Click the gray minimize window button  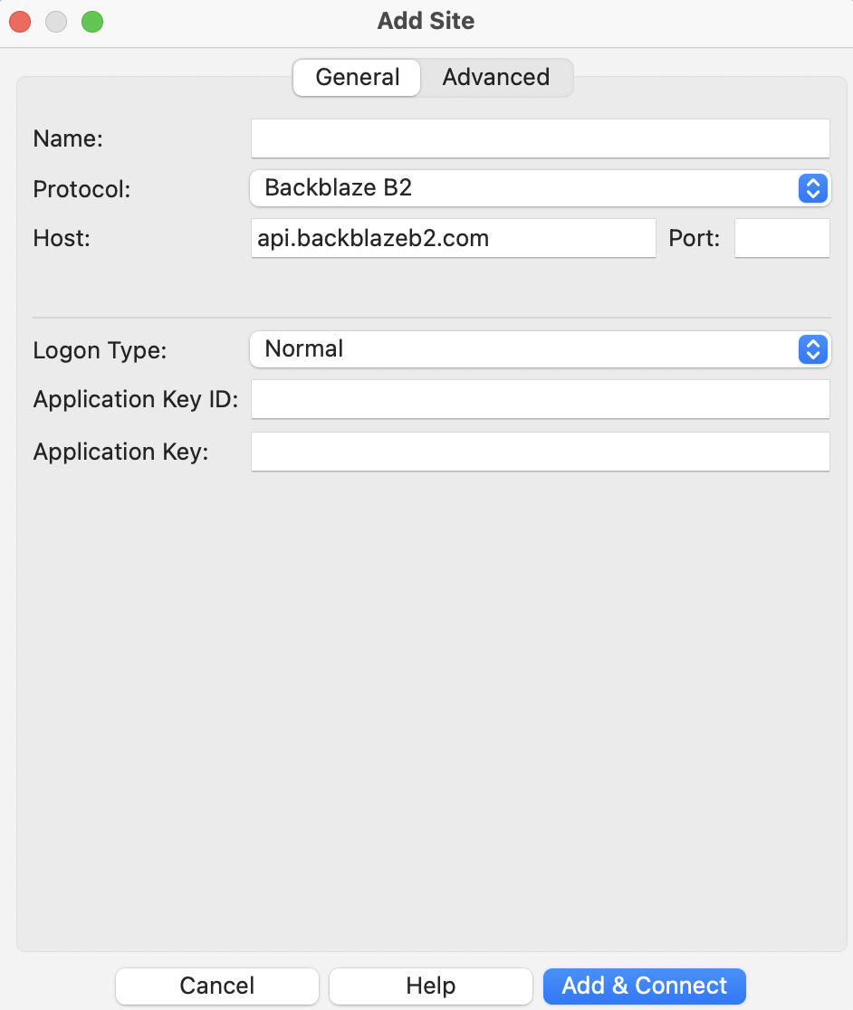[x=56, y=21]
